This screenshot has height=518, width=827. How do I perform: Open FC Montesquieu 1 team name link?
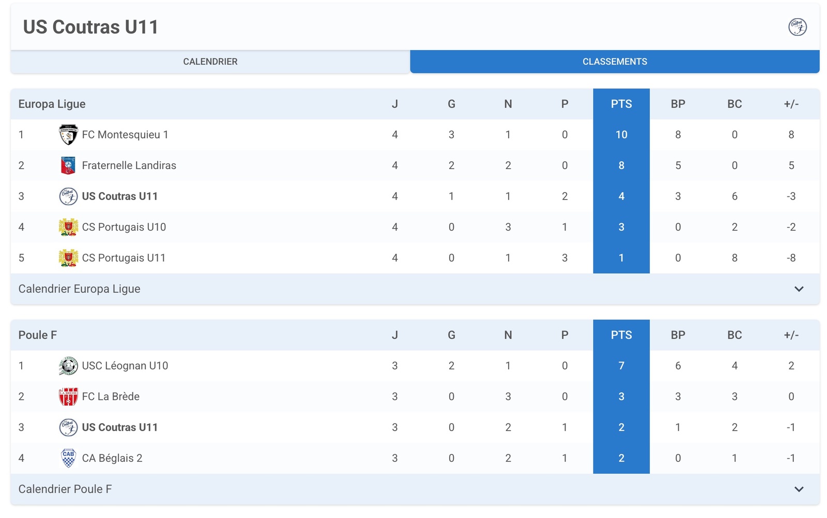tap(125, 135)
